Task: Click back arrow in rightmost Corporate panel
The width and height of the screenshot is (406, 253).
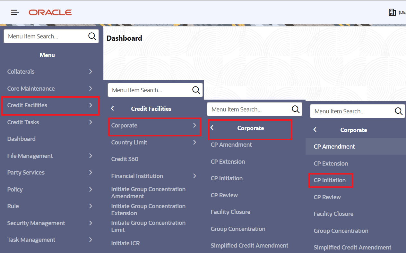Action: tap(315, 130)
